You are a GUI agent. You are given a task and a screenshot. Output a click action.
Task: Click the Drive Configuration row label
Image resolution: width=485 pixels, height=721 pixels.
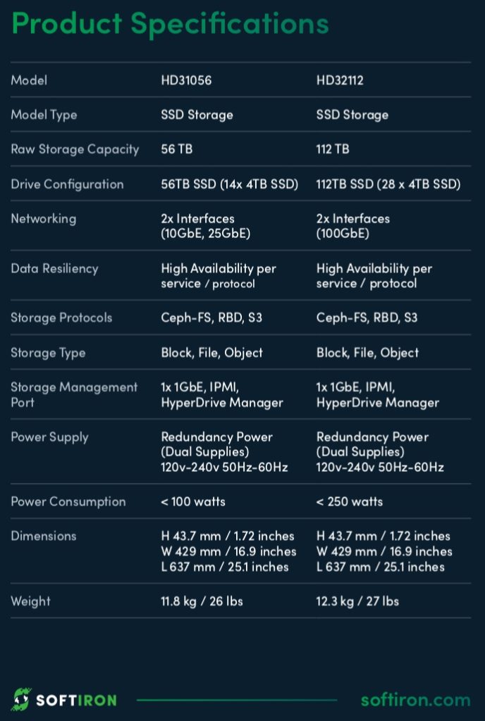pos(67,184)
